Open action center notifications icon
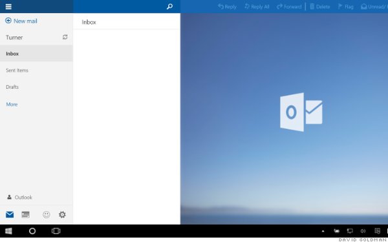The height and width of the screenshot is (242, 388). tap(378, 231)
